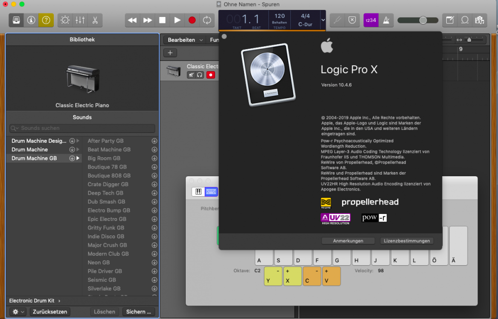Open the Note Pad icon
The height and width of the screenshot is (319, 498).
[450, 20]
